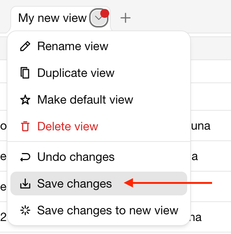Click the table cell showing 'una'
The width and height of the screenshot is (231, 234).
pos(201,126)
